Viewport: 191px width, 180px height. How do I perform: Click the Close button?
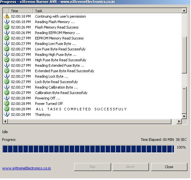[x=169, y=167]
